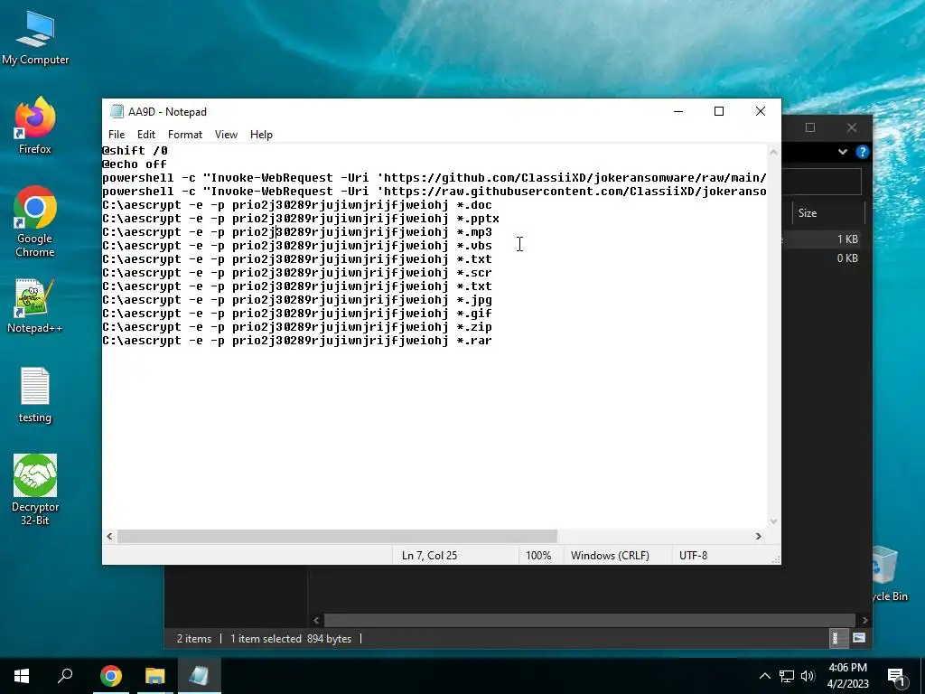Open My Computer desktop icon
Screen dimensions: 925x694
[35, 38]
